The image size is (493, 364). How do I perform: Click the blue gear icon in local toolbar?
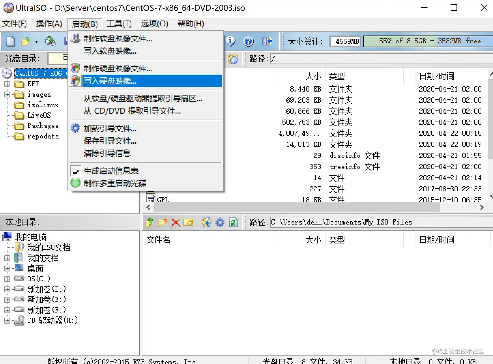pos(220,223)
